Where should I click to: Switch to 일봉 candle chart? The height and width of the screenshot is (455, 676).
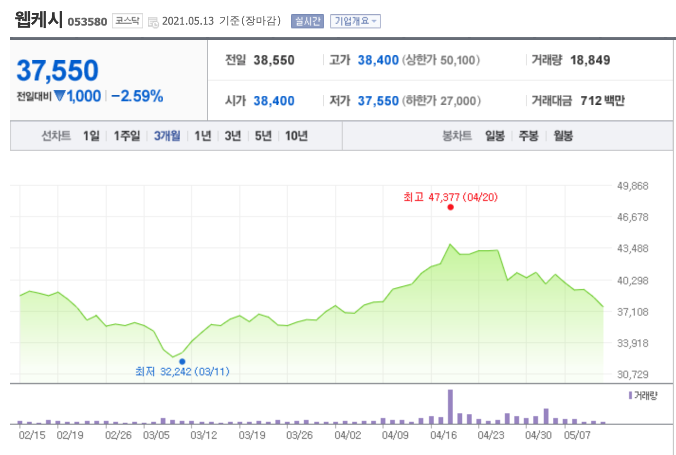point(495,136)
